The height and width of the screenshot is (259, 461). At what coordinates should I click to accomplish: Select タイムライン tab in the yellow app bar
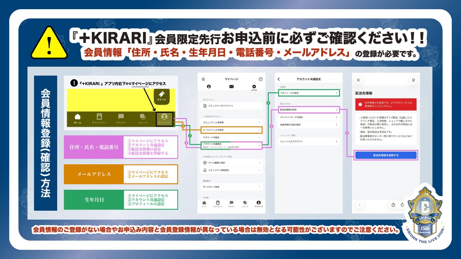[99, 119]
